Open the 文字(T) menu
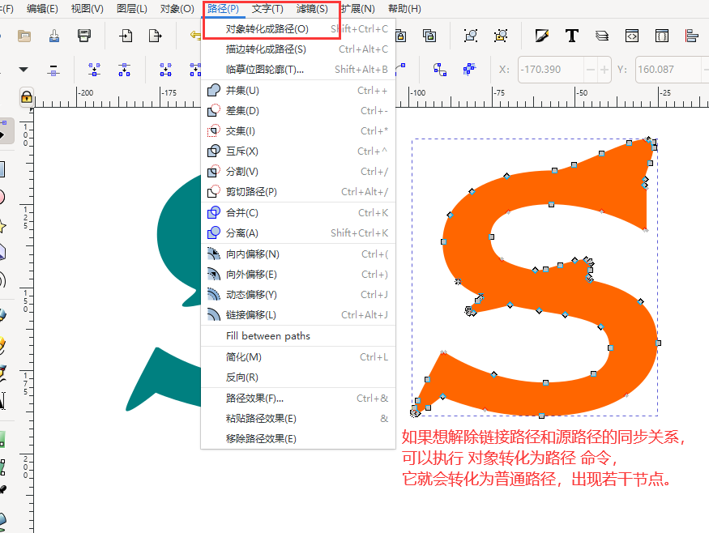The width and height of the screenshot is (709, 533). point(267,9)
